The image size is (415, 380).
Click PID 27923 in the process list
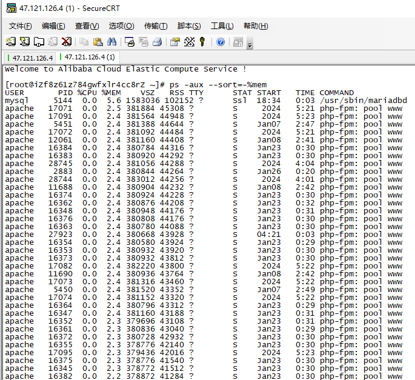pos(61,235)
